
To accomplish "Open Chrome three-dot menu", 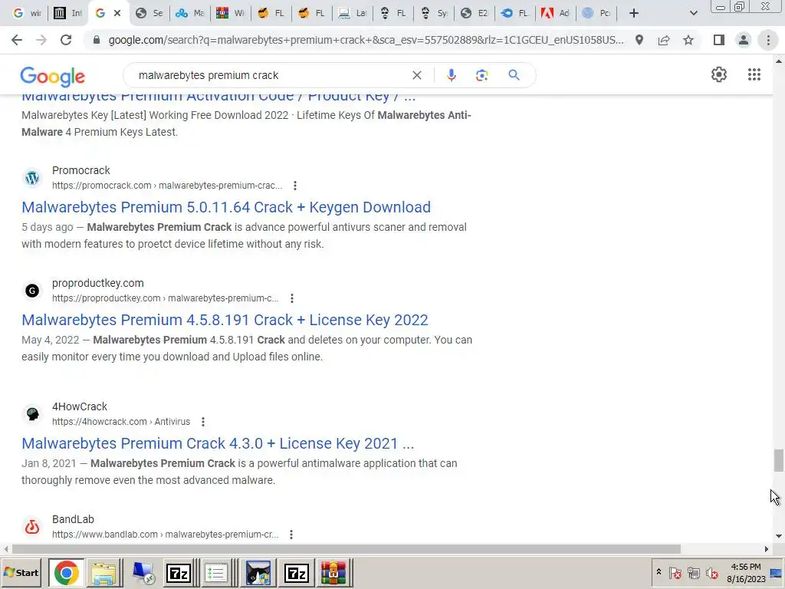I will (x=768, y=40).
